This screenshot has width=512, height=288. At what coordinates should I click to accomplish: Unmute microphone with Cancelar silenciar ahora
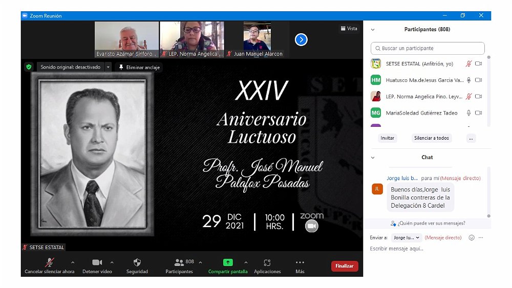[x=50, y=263]
